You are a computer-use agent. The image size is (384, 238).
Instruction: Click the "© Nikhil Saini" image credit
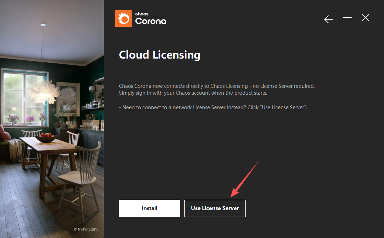(x=85, y=229)
